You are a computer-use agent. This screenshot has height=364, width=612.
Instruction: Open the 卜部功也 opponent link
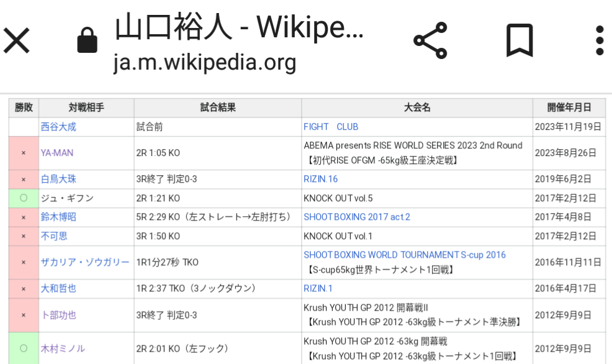click(58, 315)
